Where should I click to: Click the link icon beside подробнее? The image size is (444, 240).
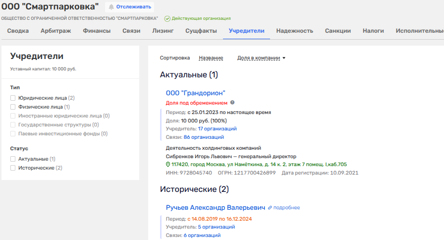click(270, 208)
